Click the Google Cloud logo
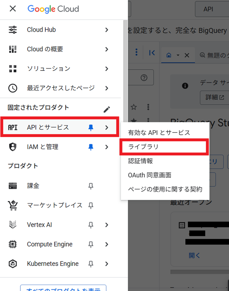This screenshot has width=229, height=291. point(53,9)
